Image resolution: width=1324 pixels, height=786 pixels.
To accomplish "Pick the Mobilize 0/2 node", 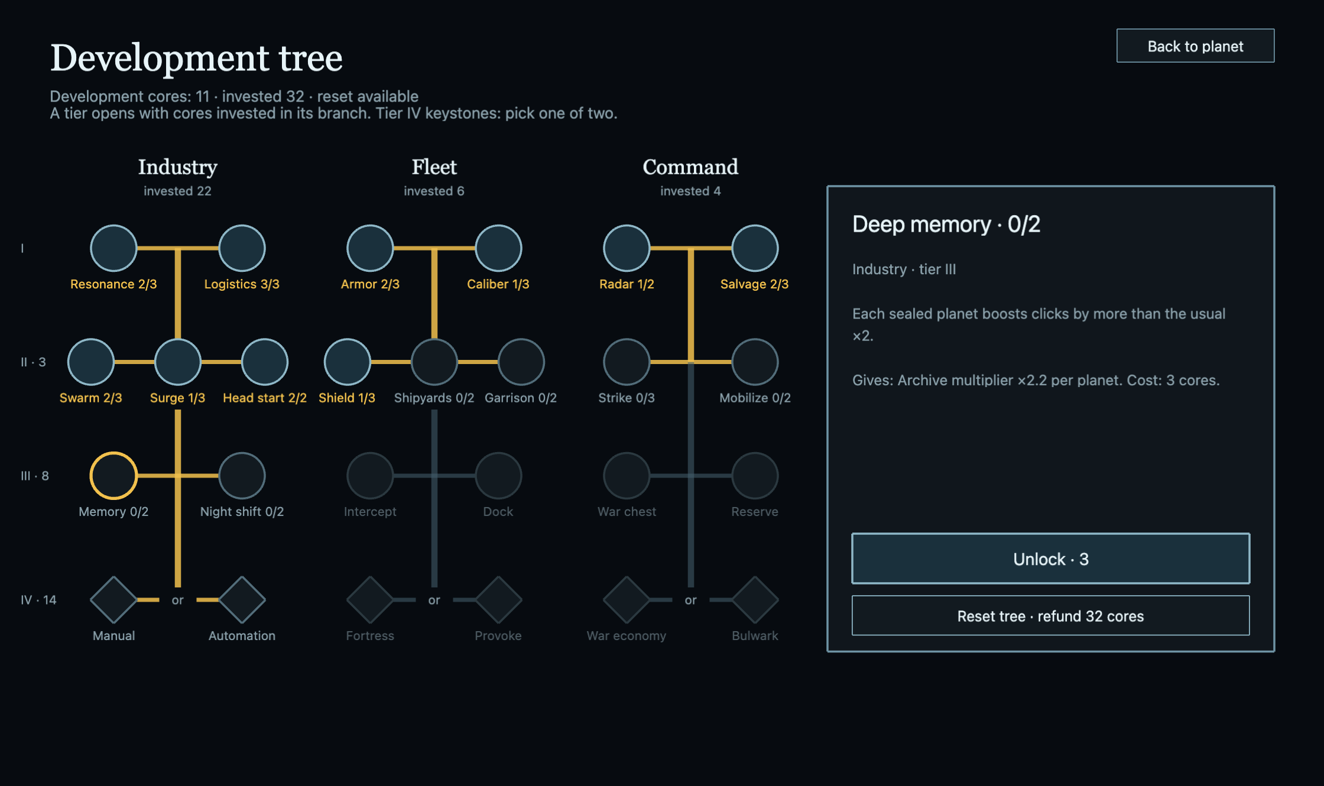I will pos(755,362).
